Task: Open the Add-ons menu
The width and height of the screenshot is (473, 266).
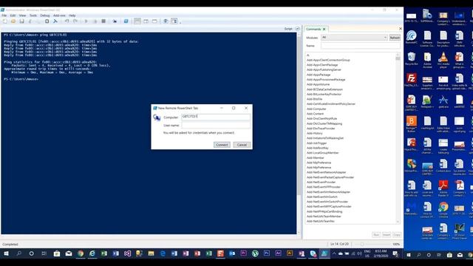Action: [x=59, y=16]
